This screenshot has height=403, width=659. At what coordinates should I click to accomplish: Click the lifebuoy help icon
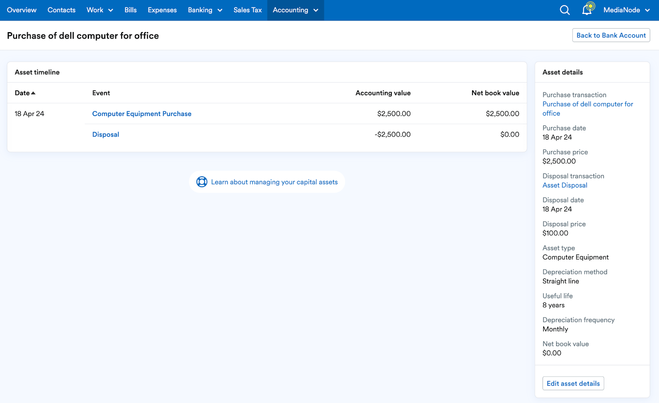pyautogui.click(x=202, y=181)
